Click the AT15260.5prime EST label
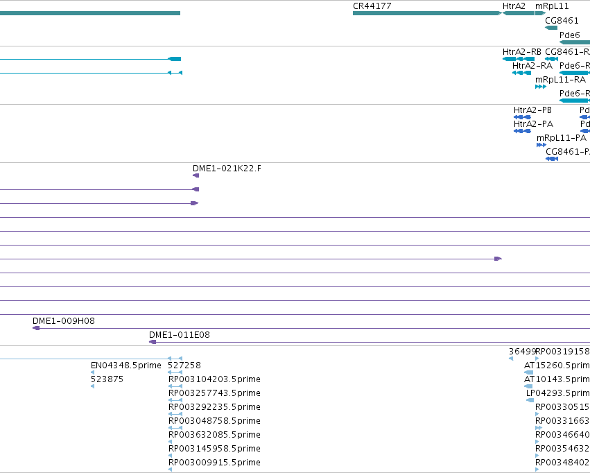This screenshot has width=590, height=473. tap(557, 365)
